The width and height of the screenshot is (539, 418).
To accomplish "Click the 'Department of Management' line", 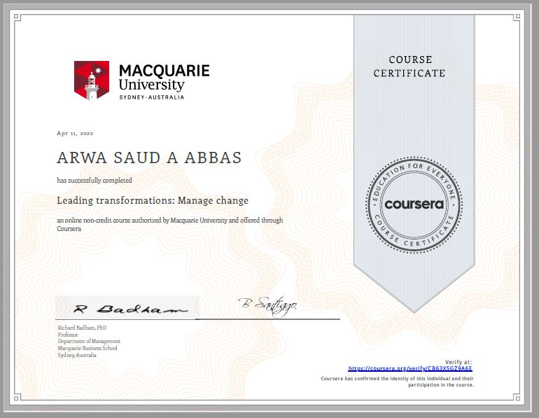I will [x=89, y=341].
